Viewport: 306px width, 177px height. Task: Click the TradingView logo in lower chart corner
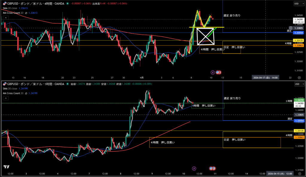(6, 167)
